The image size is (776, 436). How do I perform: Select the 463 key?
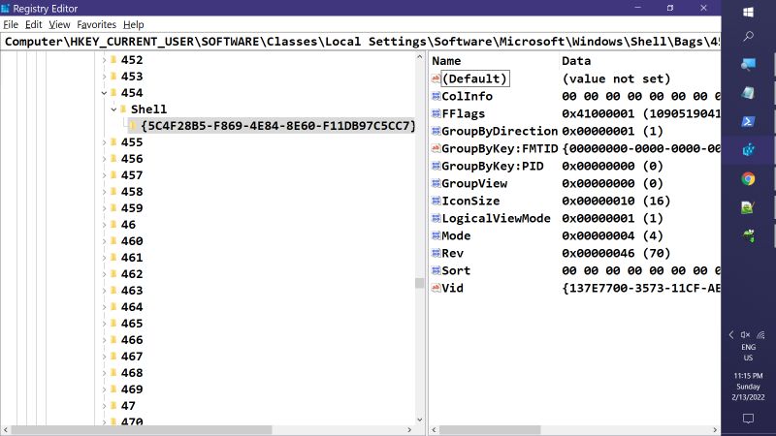[132, 291]
